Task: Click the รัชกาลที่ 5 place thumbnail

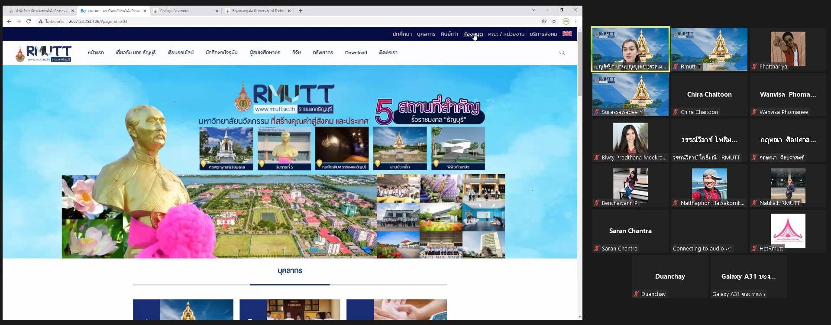Action: coord(284,149)
